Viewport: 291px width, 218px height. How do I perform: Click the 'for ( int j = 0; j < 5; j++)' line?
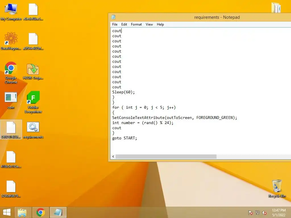click(x=144, y=108)
